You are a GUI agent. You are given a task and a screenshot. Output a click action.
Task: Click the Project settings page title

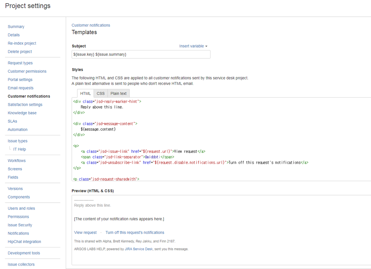(28, 6)
